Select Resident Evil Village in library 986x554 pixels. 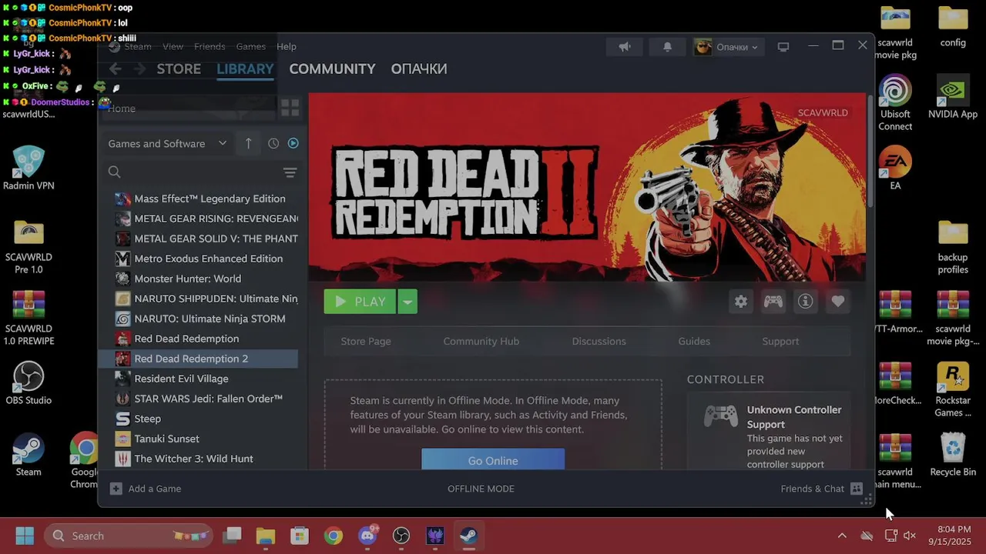199,379
